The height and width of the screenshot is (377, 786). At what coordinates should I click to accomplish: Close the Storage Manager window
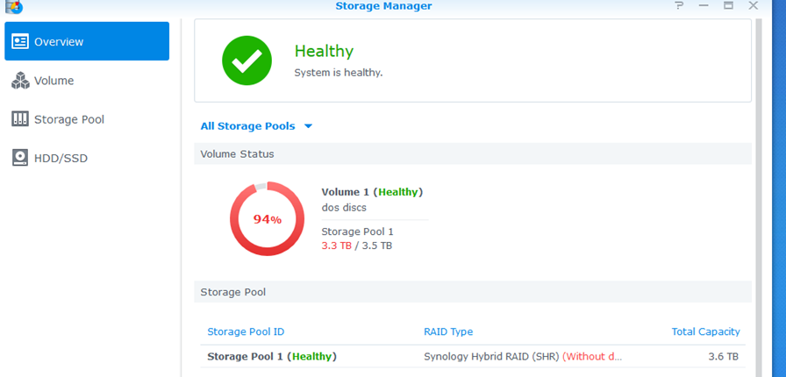pos(753,6)
